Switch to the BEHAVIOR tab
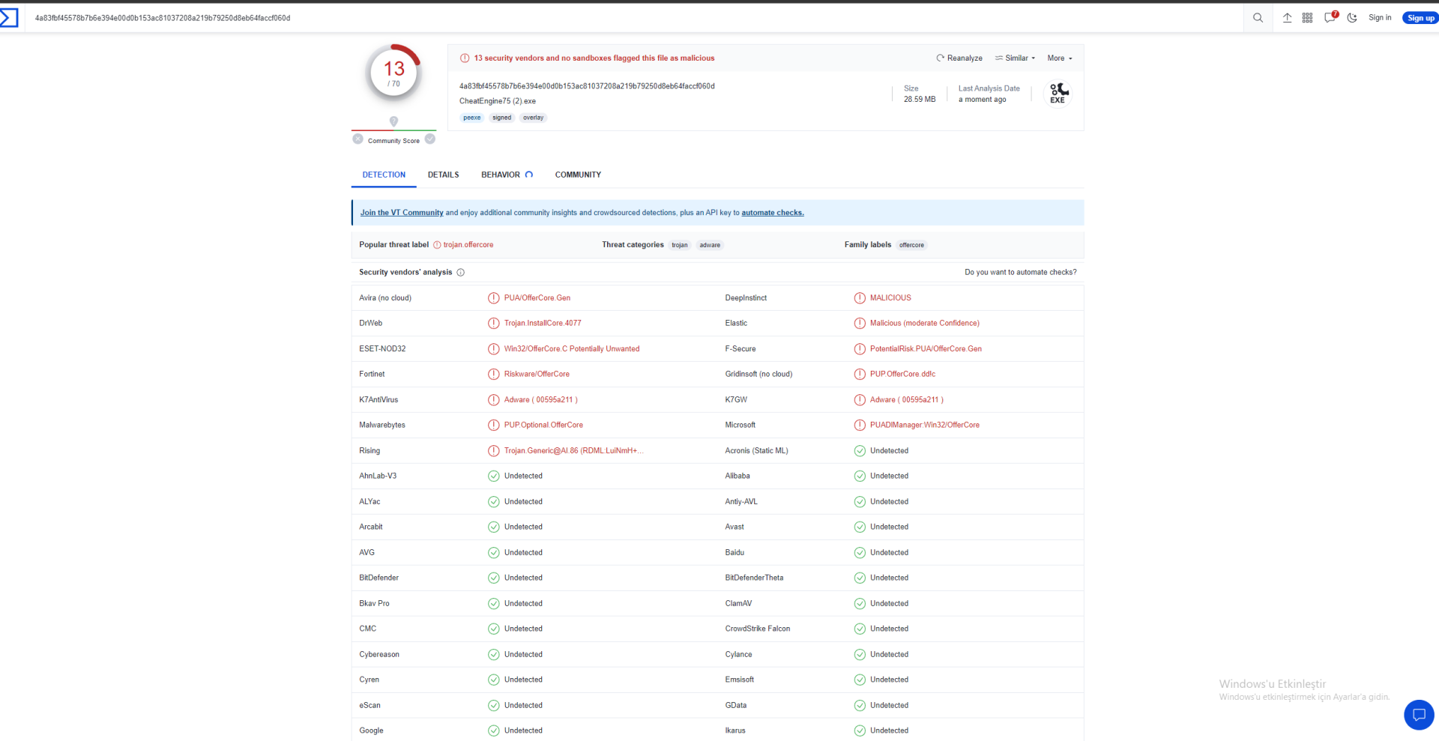The height and width of the screenshot is (741, 1439). (x=507, y=175)
